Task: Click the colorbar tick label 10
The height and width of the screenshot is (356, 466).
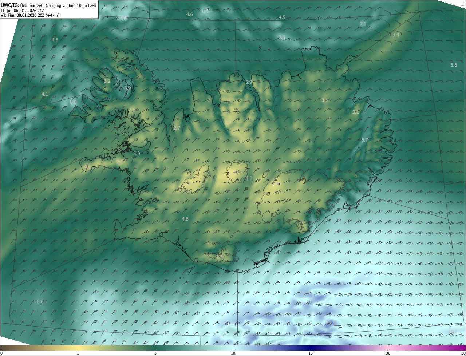Action: [x=233, y=353]
